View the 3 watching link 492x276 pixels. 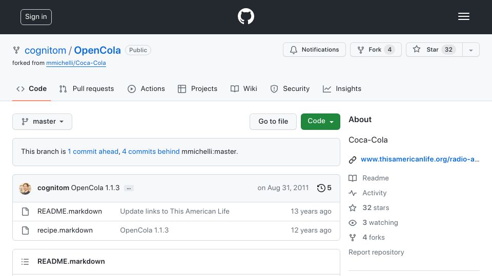click(x=374, y=222)
